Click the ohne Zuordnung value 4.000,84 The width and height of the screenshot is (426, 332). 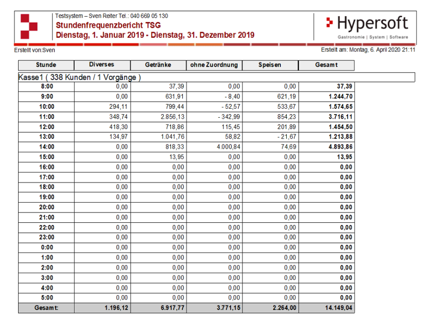pyautogui.click(x=228, y=147)
